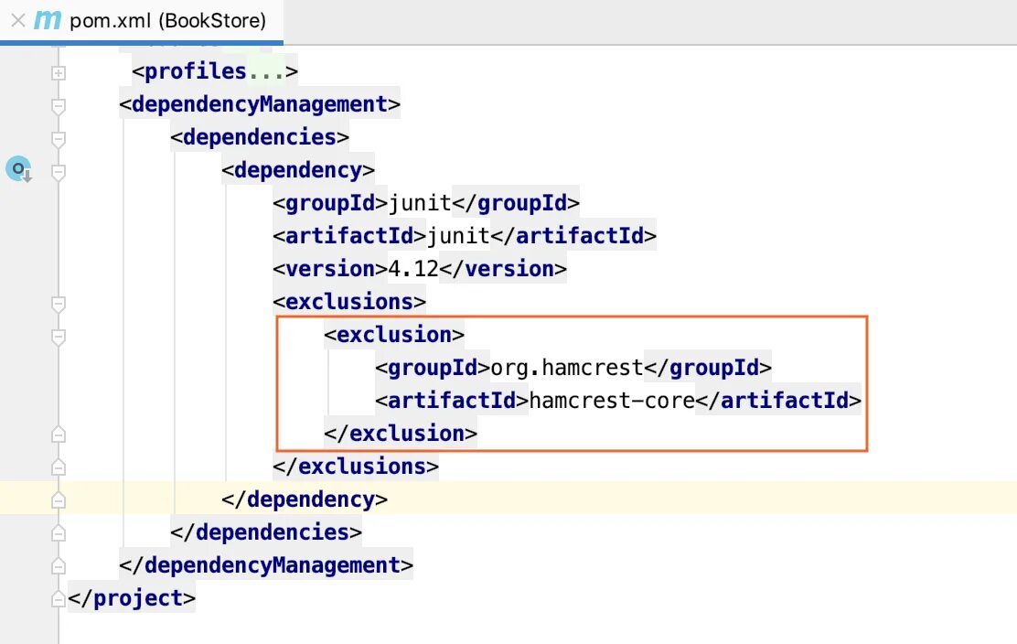1017x644 pixels.
Task: Place cursor on version 4.12
Action: (x=413, y=269)
